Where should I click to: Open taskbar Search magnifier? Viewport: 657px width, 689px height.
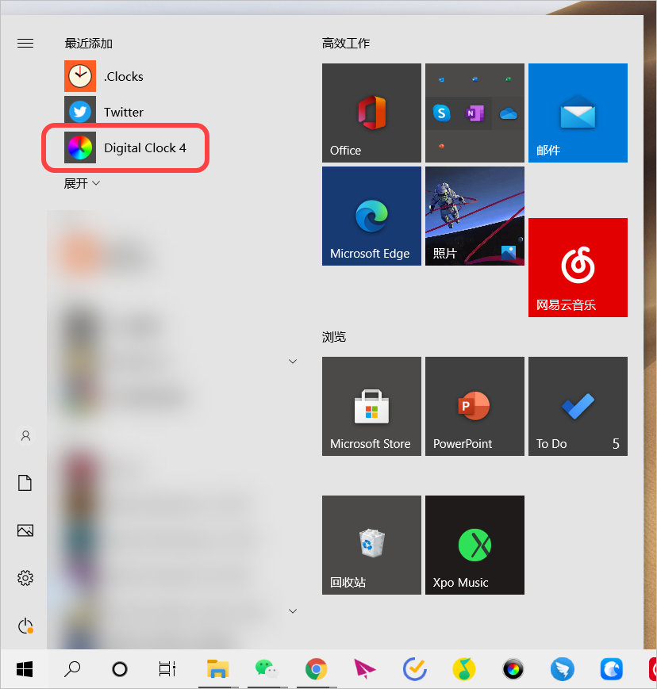[x=72, y=669]
